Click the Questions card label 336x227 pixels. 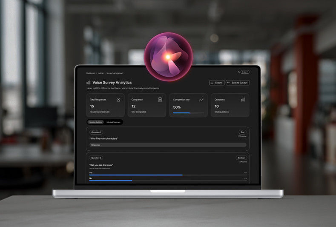point(220,100)
